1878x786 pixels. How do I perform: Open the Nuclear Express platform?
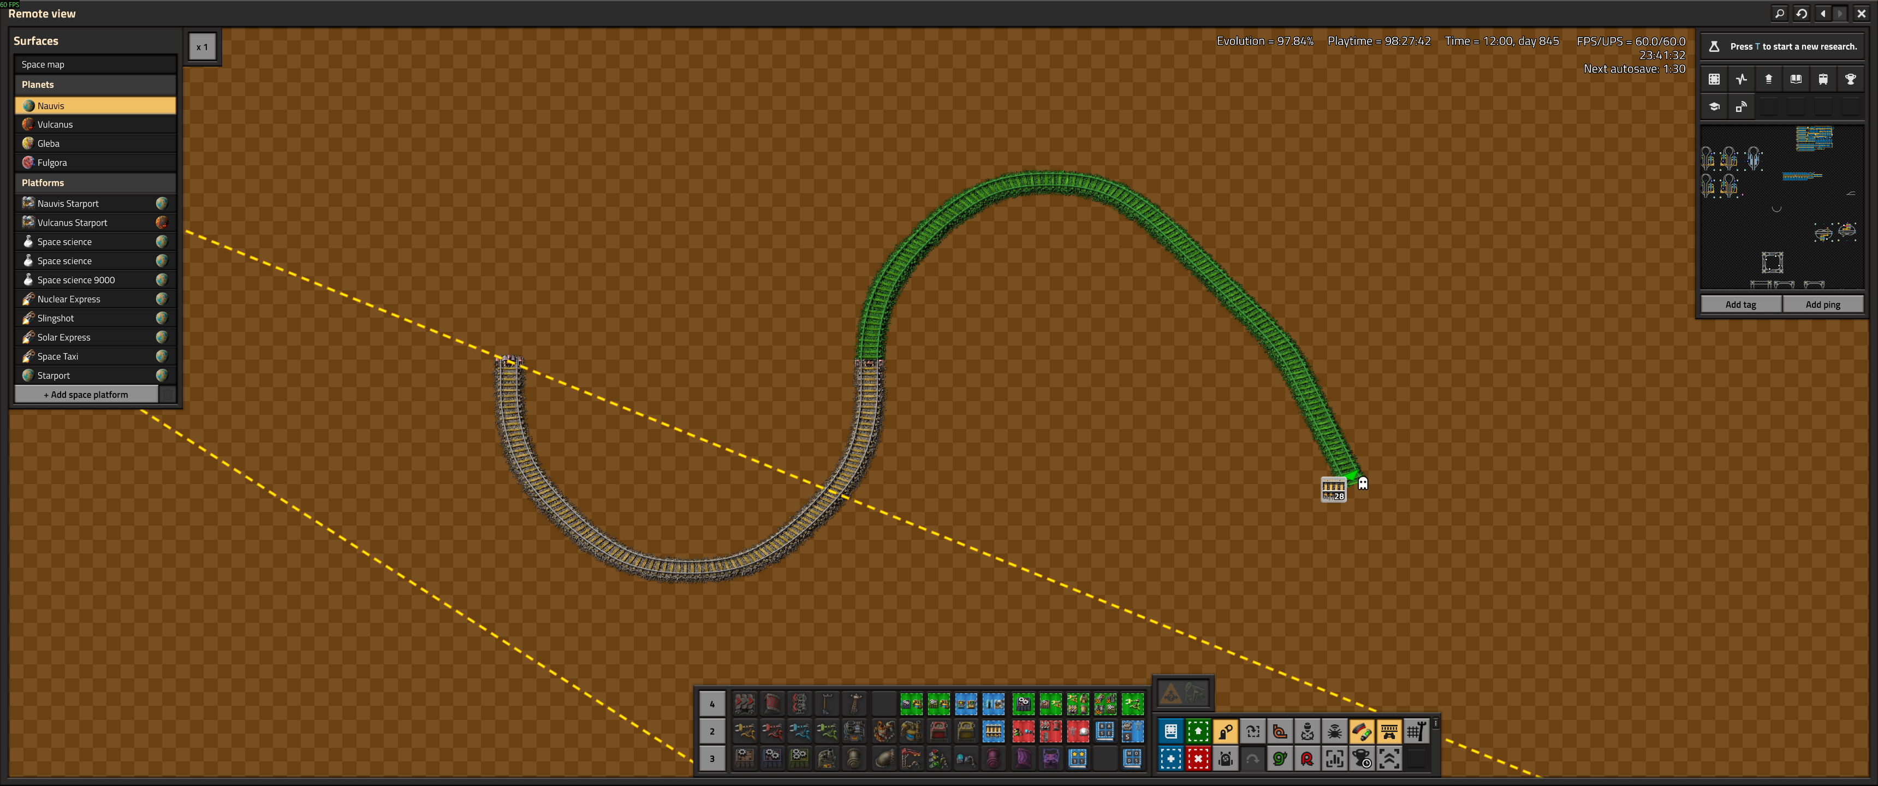point(95,298)
